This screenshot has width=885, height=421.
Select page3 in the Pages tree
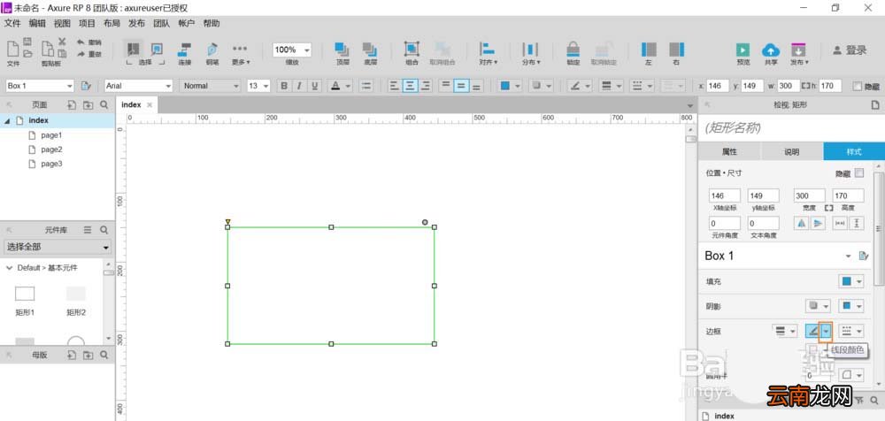pos(51,164)
